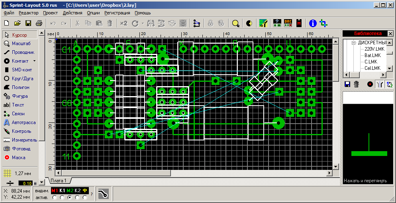This screenshot has height=203, width=396.
Task: Open the red M macro library icon
Action: pos(299,23)
